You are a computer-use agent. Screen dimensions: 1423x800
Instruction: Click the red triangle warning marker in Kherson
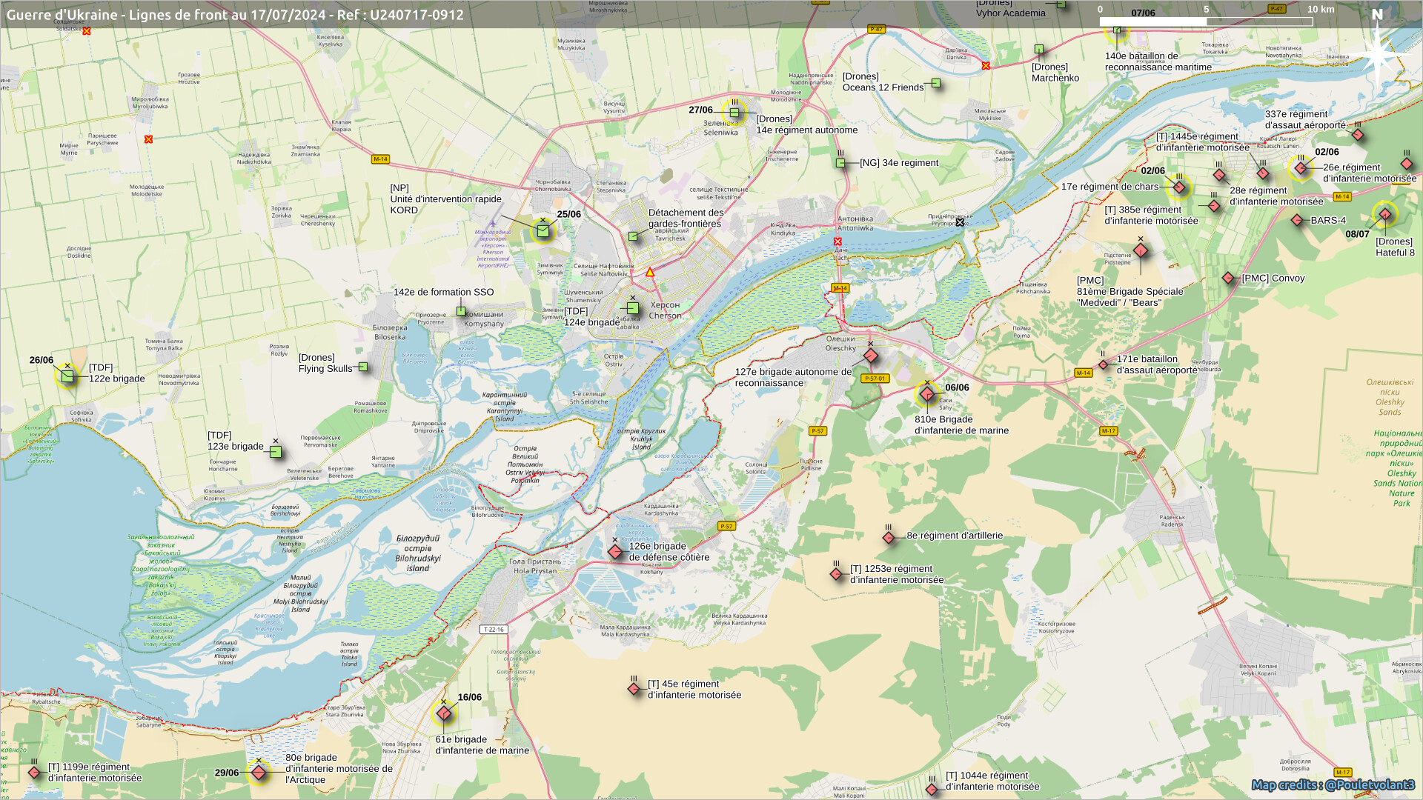pyautogui.click(x=650, y=273)
